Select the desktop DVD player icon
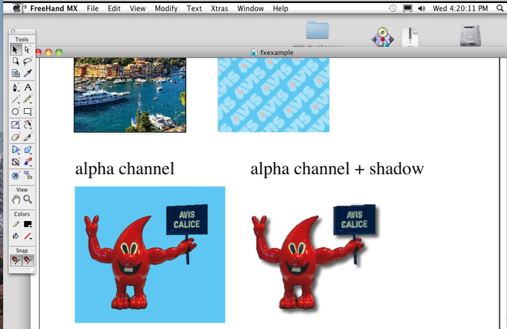The image size is (507, 329). point(383,37)
